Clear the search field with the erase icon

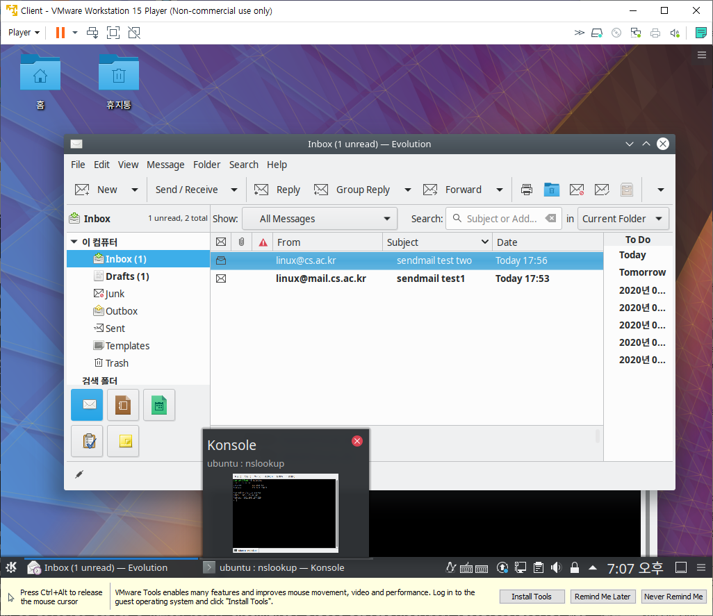550,218
